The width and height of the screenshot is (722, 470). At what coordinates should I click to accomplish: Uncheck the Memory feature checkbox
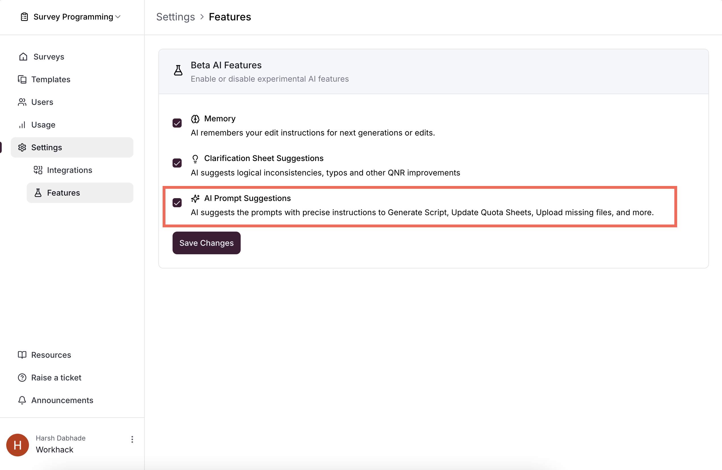[x=177, y=123]
